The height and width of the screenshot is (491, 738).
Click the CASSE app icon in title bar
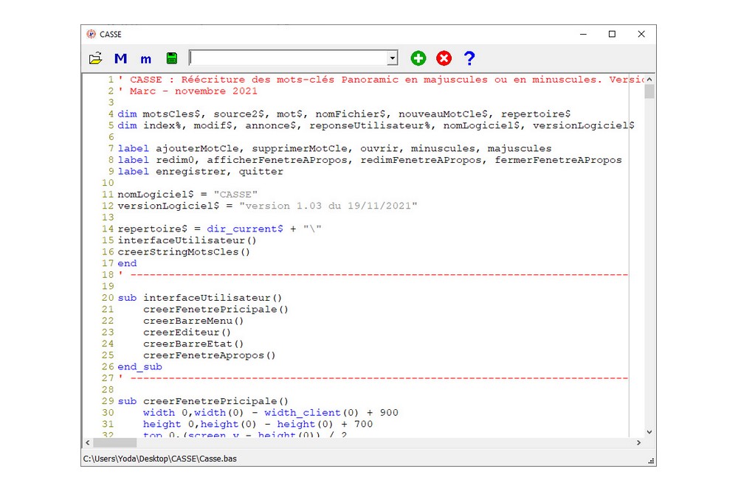coord(92,34)
